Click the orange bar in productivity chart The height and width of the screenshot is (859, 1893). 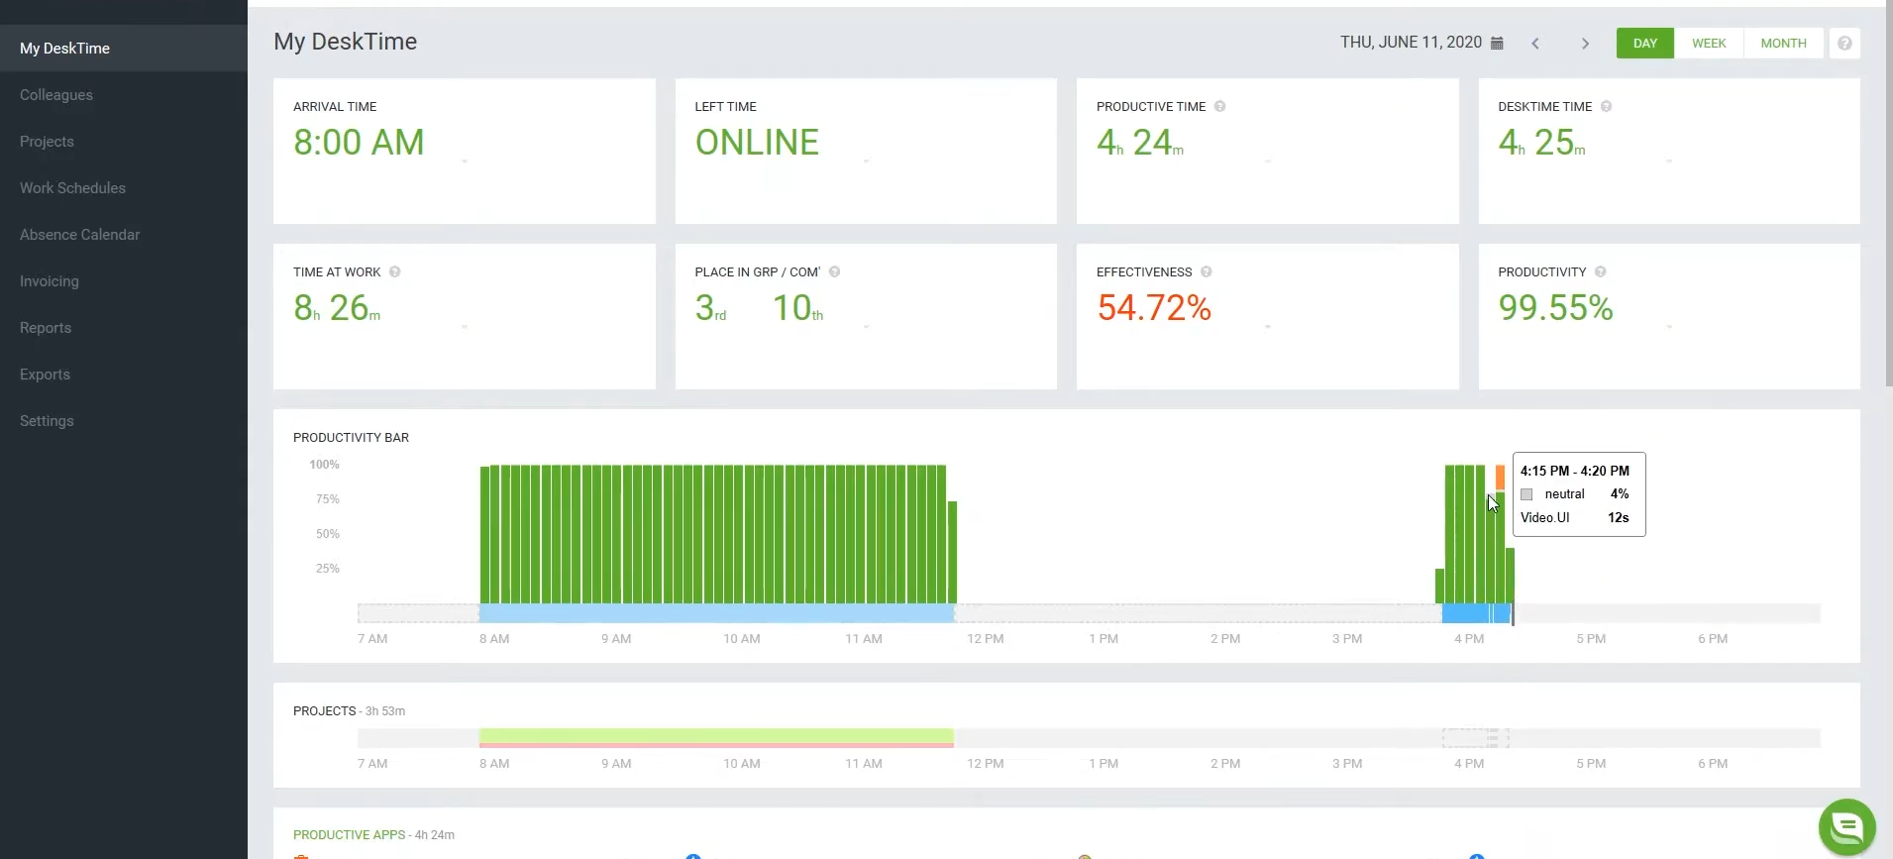click(1500, 478)
